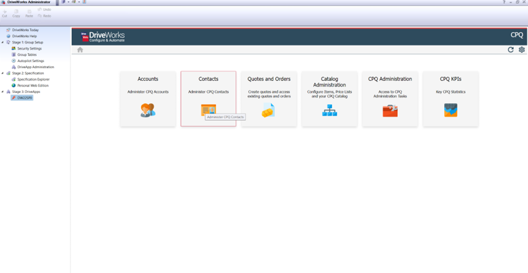Image resolution: width=528 pixels, height=273 pixels.
Task: Open the first quick-access icon's dropdown arrow
Action: click(x=68, y=2)
